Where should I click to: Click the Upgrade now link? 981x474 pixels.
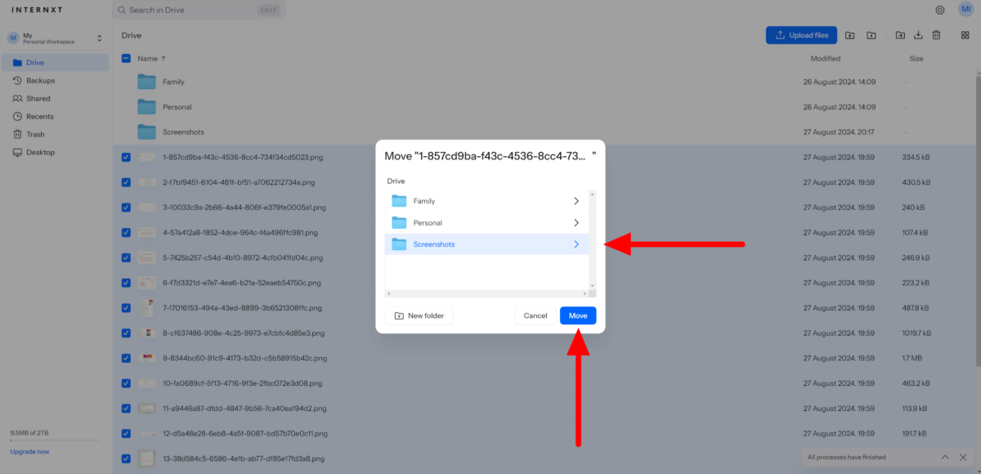pyautogui.click(x=29, y=451)
